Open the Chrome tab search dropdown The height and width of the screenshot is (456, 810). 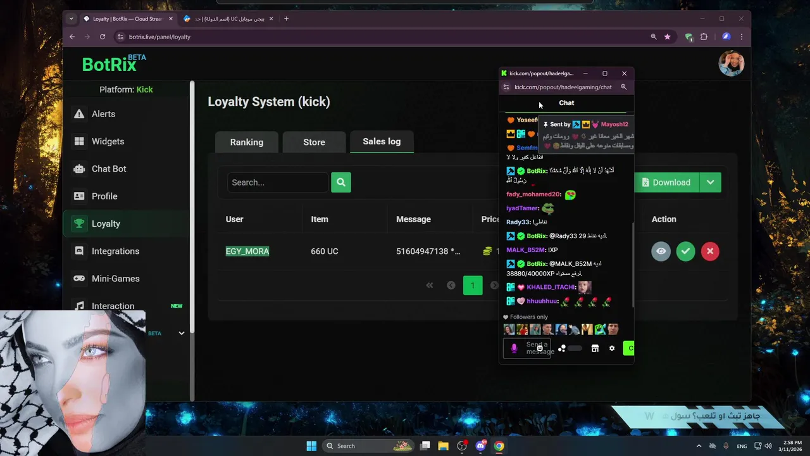coord(71,18)
